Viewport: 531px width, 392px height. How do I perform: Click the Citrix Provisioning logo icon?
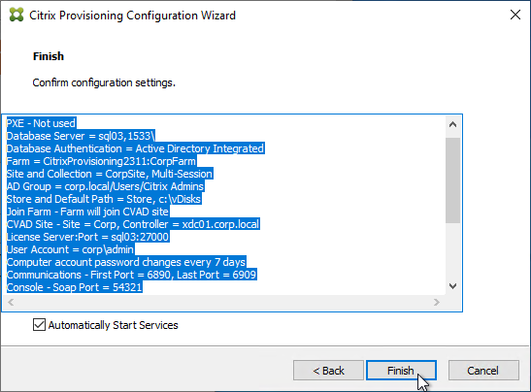17,16
